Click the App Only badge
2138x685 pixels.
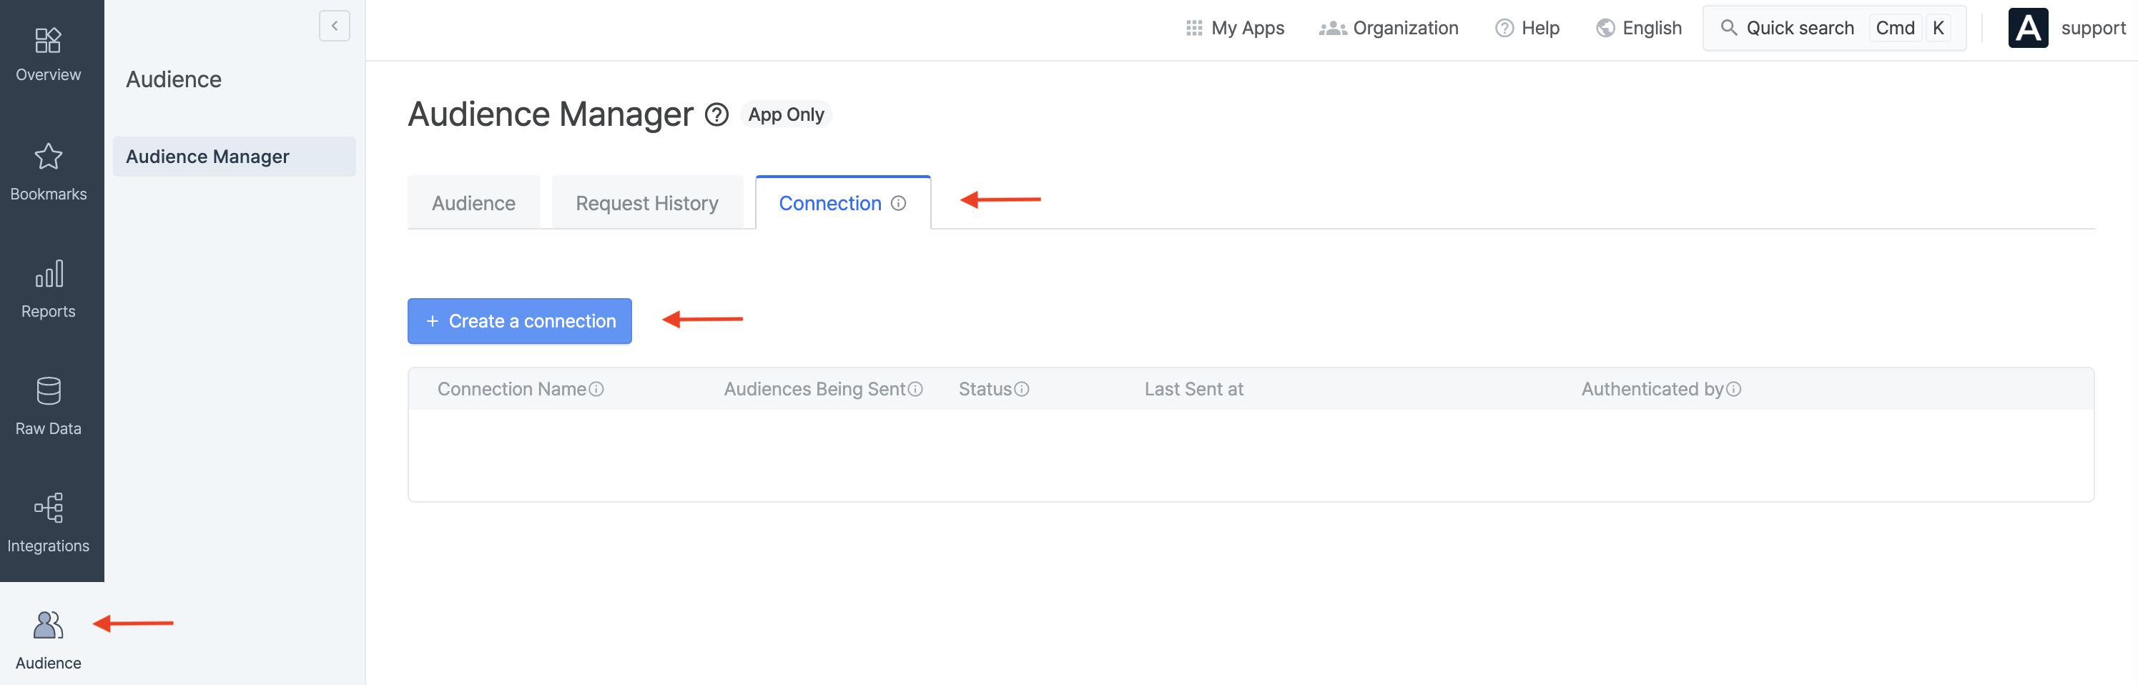coord(786,114)
